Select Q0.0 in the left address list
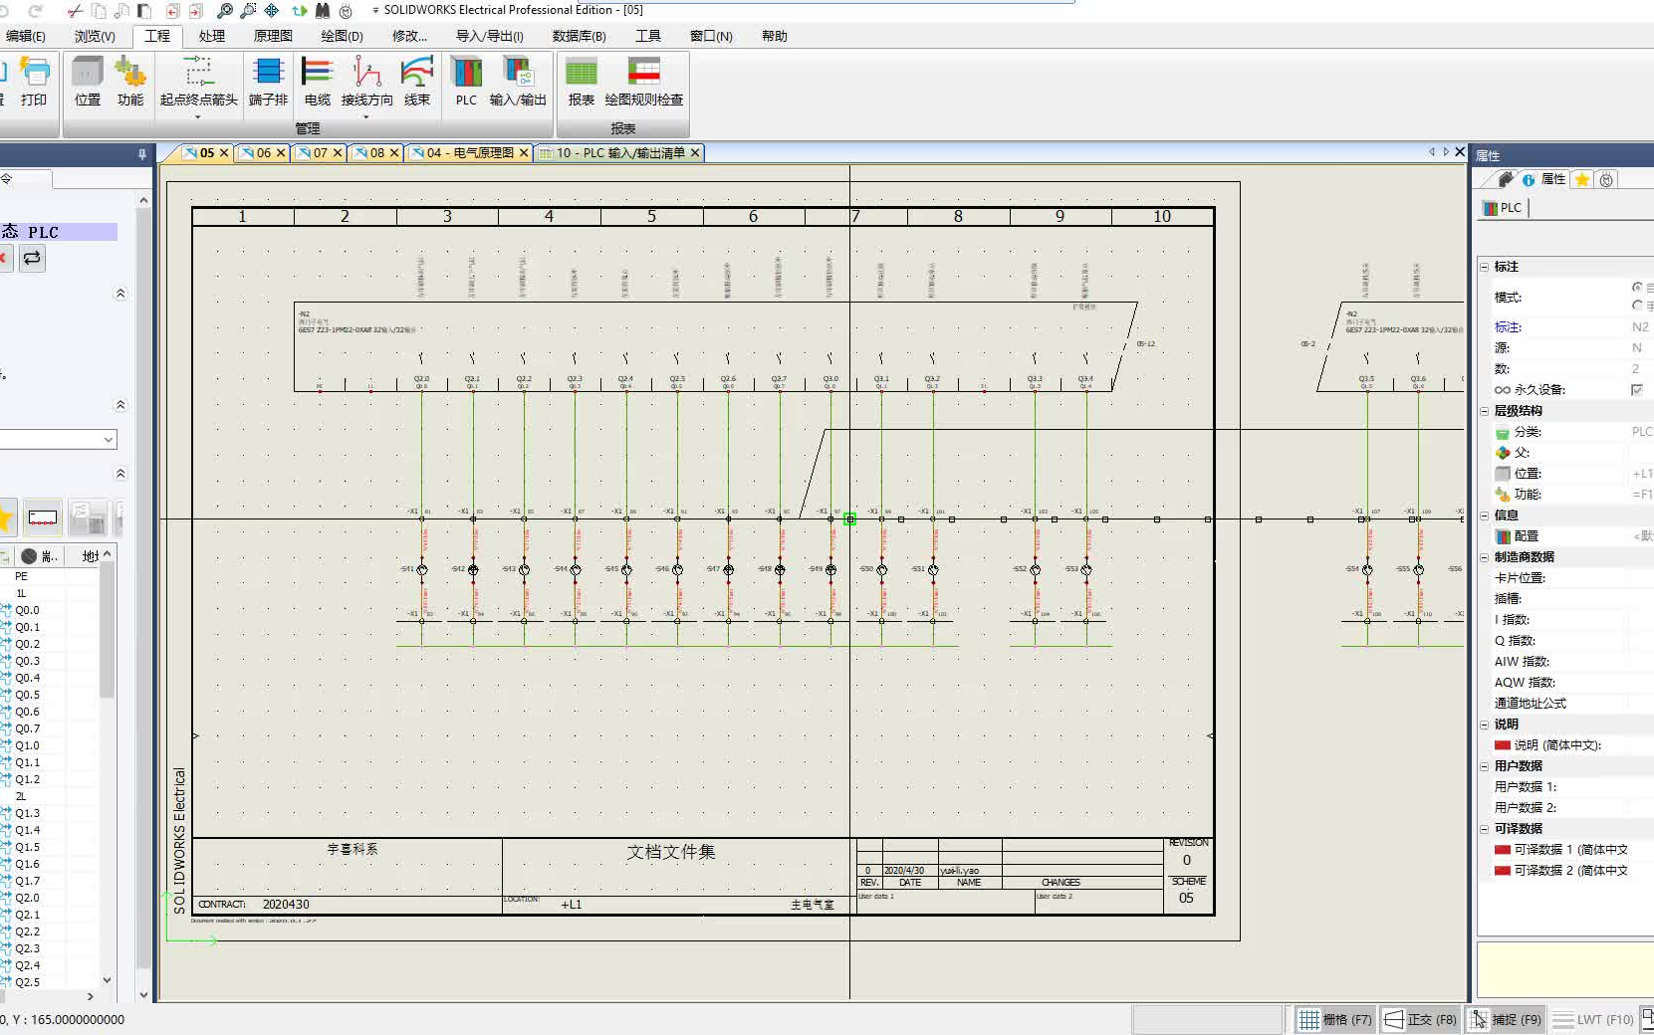This screenshot has height=1035, width=1654. click(x=27, y=610)
